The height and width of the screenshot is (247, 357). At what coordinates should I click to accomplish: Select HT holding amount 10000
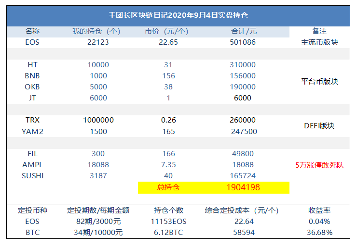pyautogui.click(x=98, y=65)
